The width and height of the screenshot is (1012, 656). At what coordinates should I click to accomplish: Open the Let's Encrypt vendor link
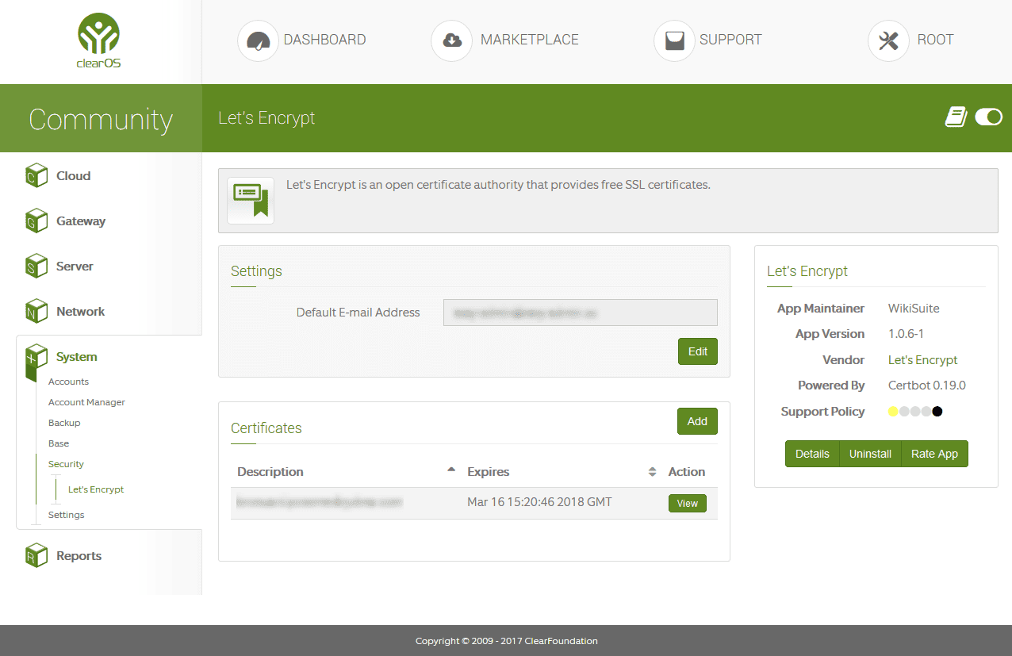click(x=922, y=360)
